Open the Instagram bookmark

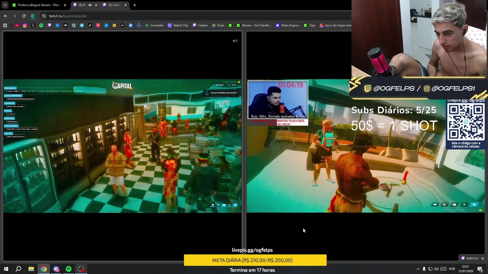pos(25,25)
